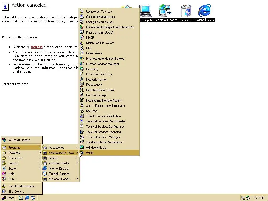Screen dimensions: 268x201
Task: Expand the Microsoft Games submenu arrow
Action: (77, 179)
